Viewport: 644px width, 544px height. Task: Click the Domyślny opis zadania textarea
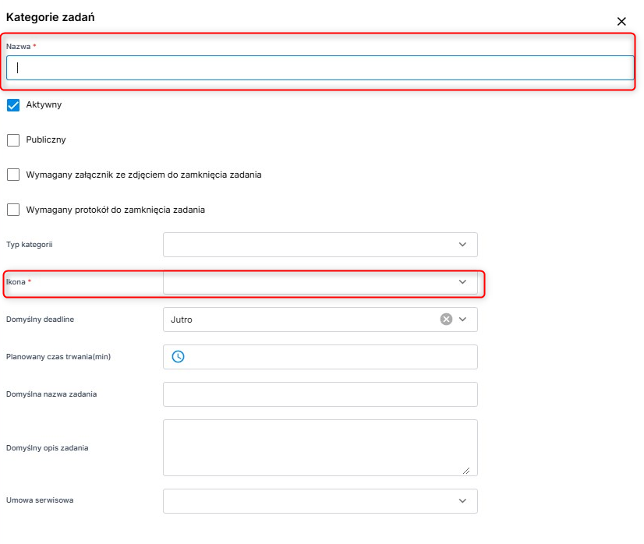320,447
